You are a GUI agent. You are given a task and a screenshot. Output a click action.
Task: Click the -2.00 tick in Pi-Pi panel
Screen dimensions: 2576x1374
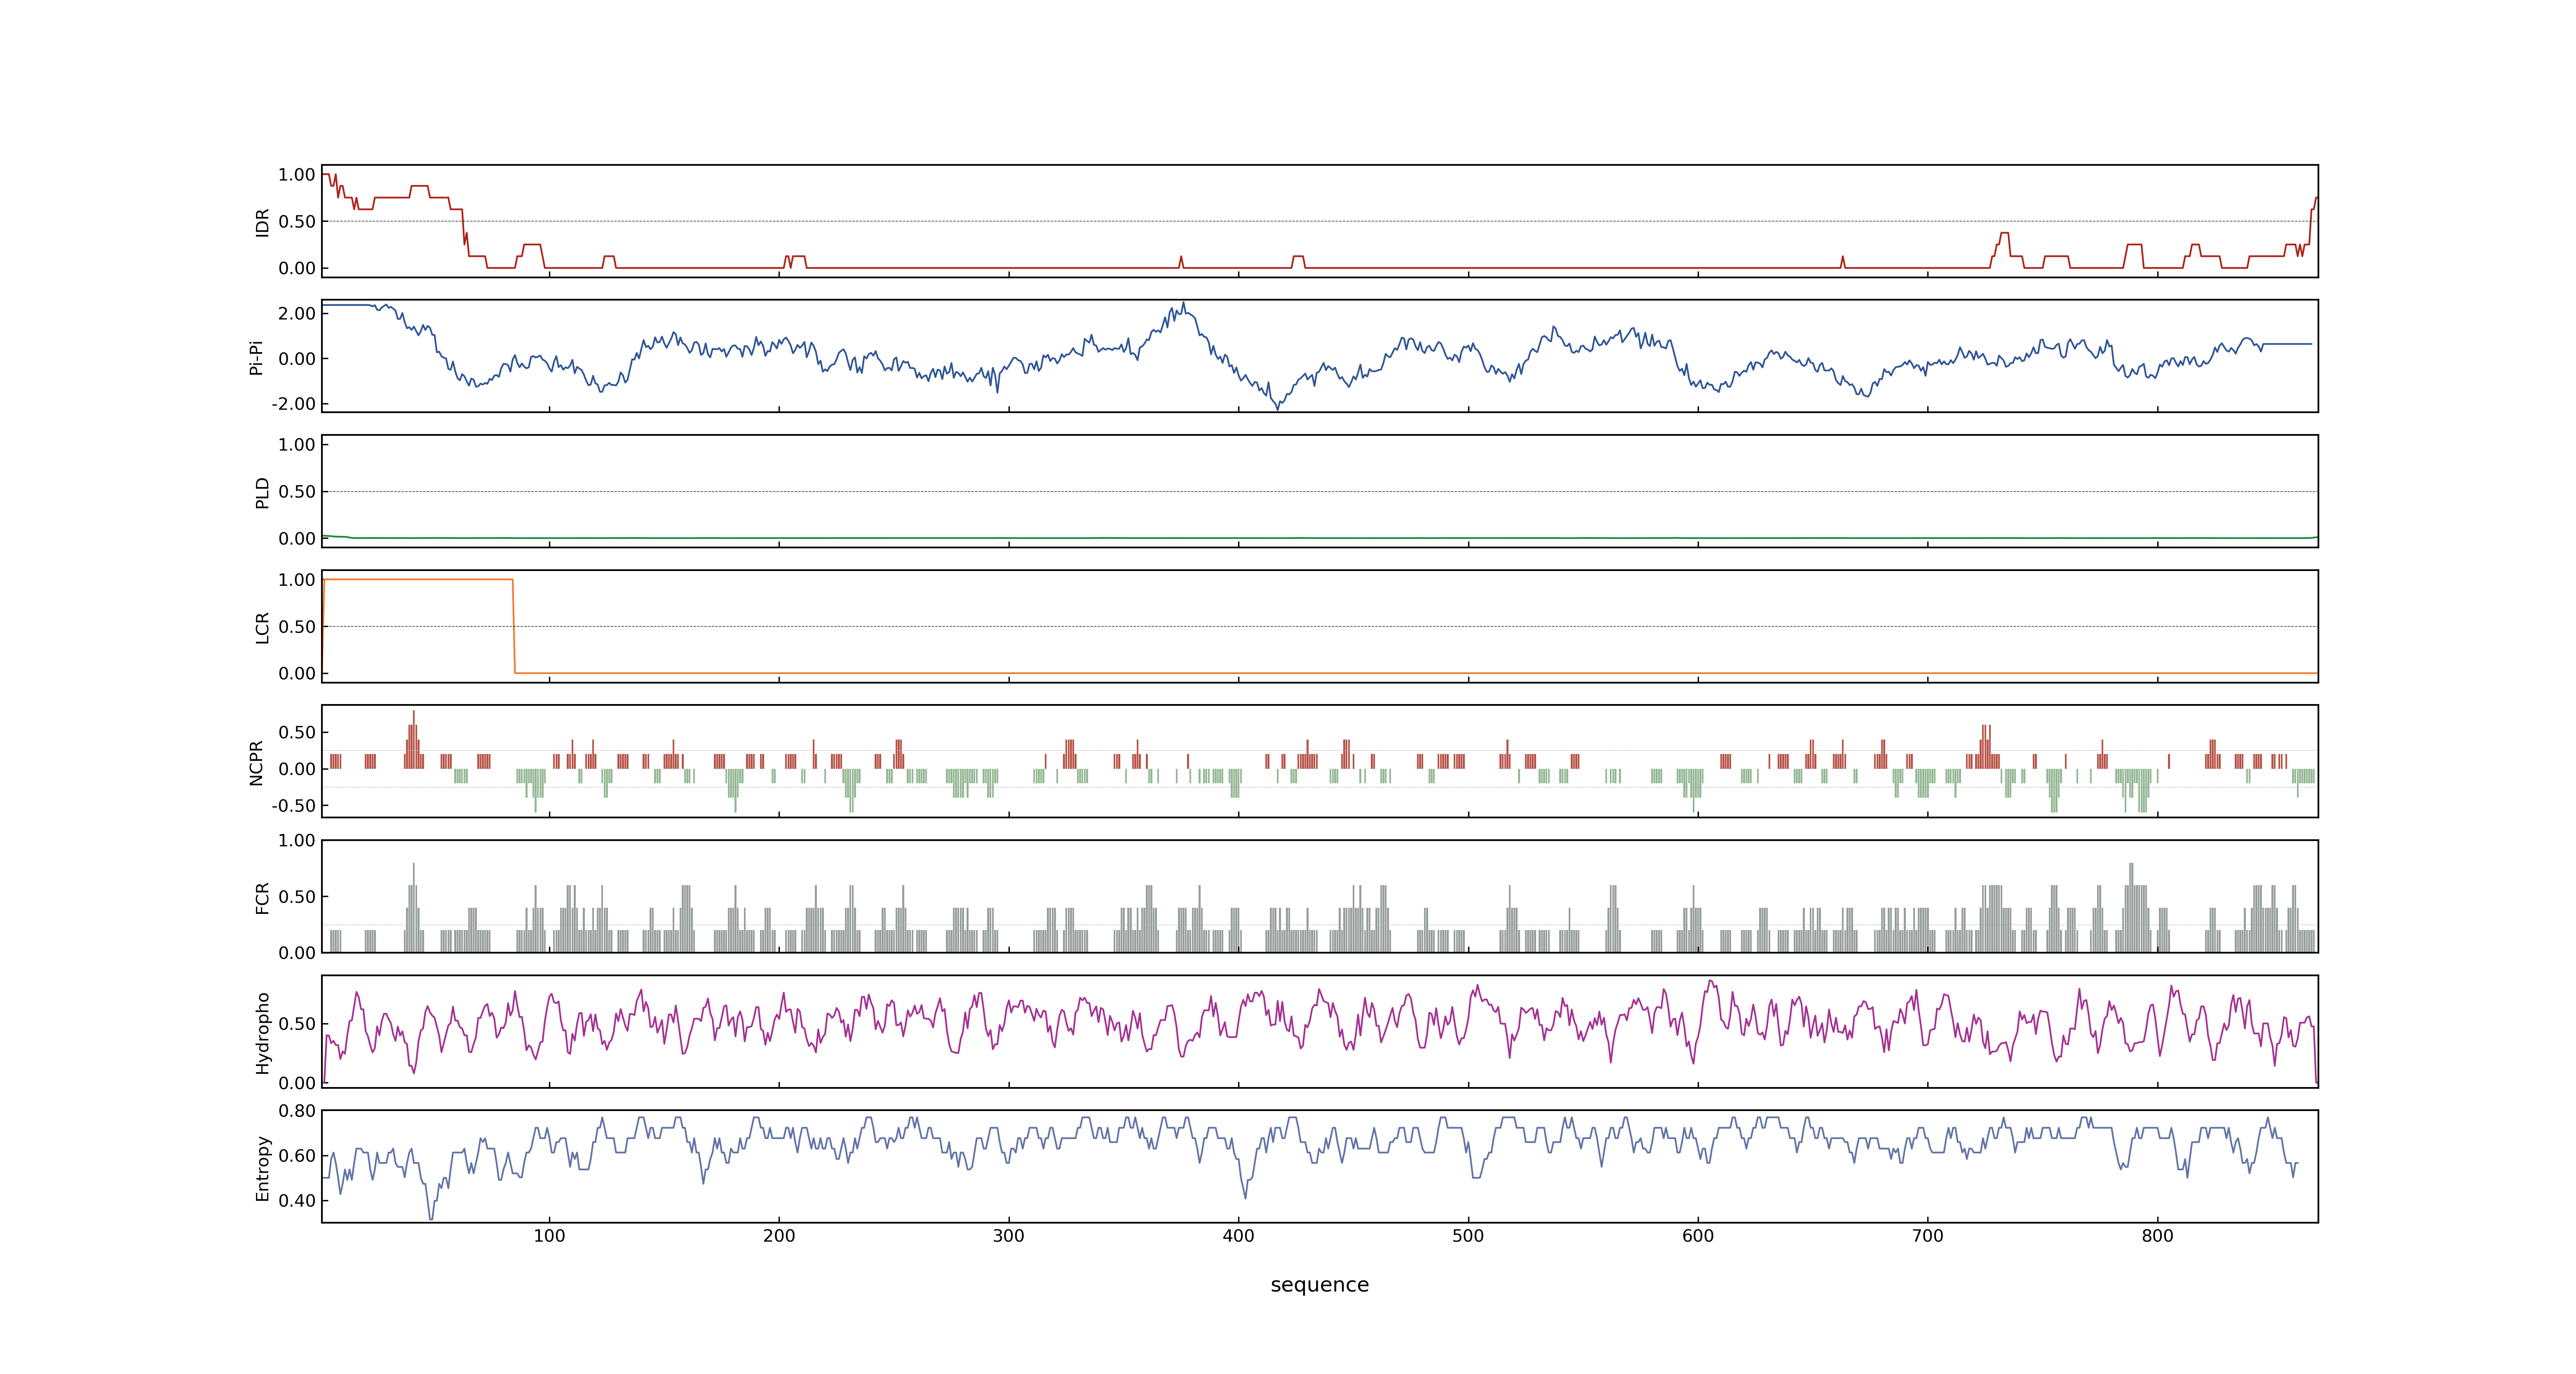coord(293,404)
